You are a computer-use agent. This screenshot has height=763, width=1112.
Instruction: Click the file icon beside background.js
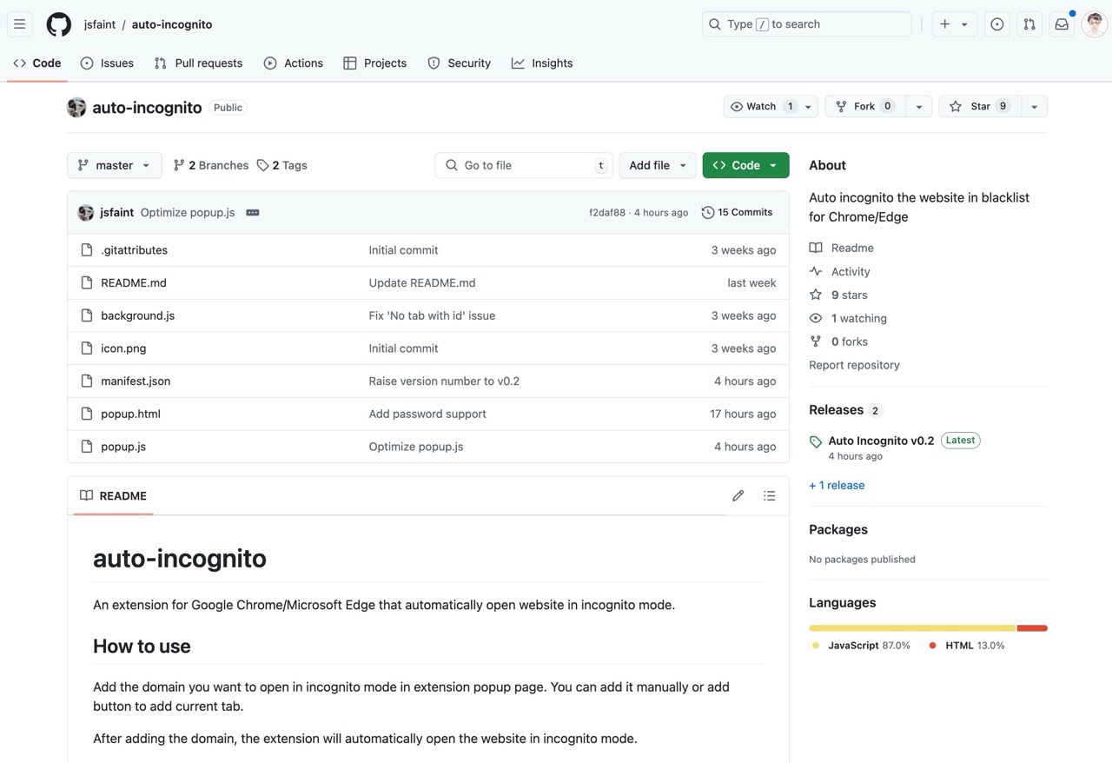pos(86,315)
